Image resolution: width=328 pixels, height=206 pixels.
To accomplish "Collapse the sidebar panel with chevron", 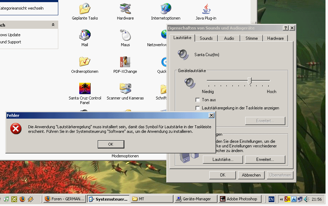I will [53, 25].
